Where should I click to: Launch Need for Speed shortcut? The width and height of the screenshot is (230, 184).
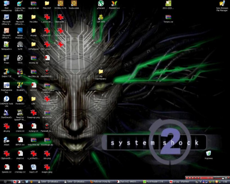(x=20, y=115)
